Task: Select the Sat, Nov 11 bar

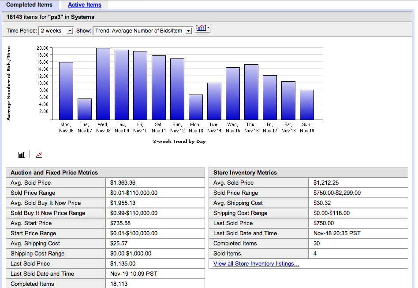Action: pos(159,88)
